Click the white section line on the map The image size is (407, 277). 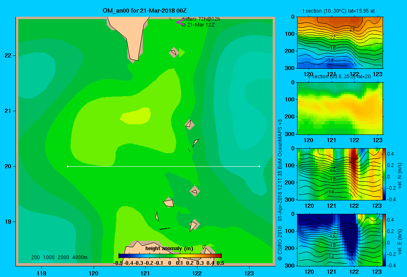pos(164,166)
